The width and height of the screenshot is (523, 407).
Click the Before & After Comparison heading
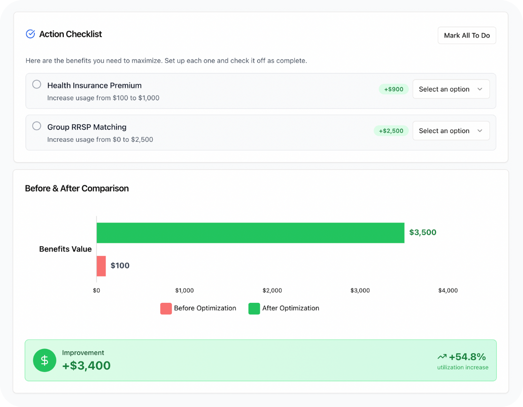77,188
